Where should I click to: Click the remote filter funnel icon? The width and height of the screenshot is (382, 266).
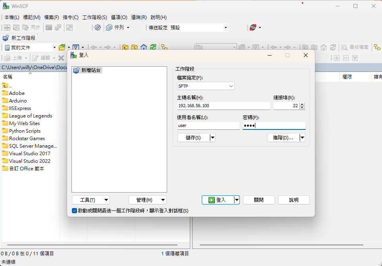click(256, 47)
